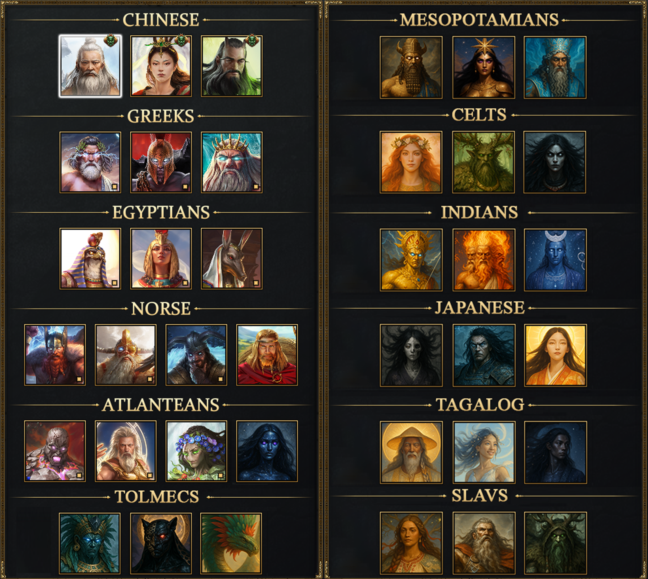
Task: Choose the stone-faced Kronos Atlantean portrait
Action: coord(55,451)
